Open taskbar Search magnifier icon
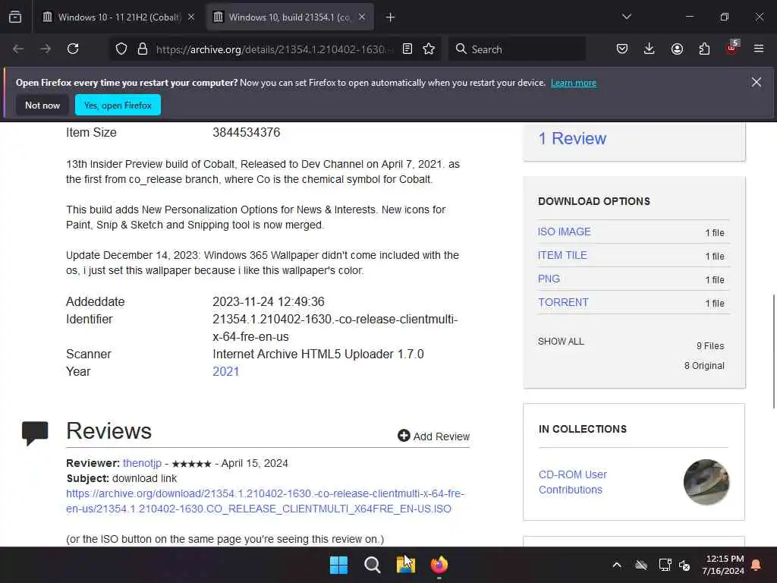The height and width of the screenshot is (583, 777). [x=372, y=565]
